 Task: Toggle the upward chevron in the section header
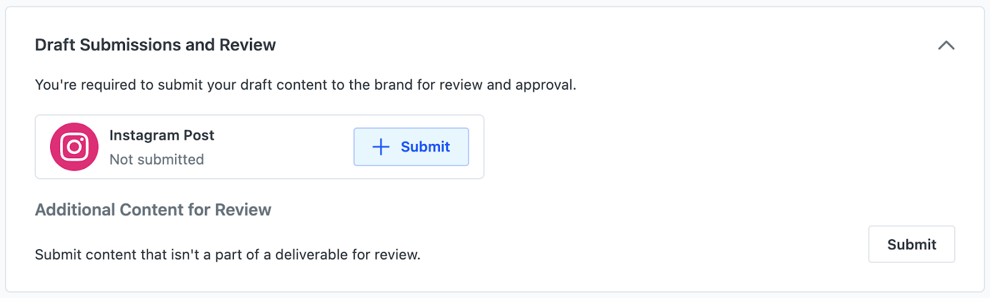coord(946,45)
